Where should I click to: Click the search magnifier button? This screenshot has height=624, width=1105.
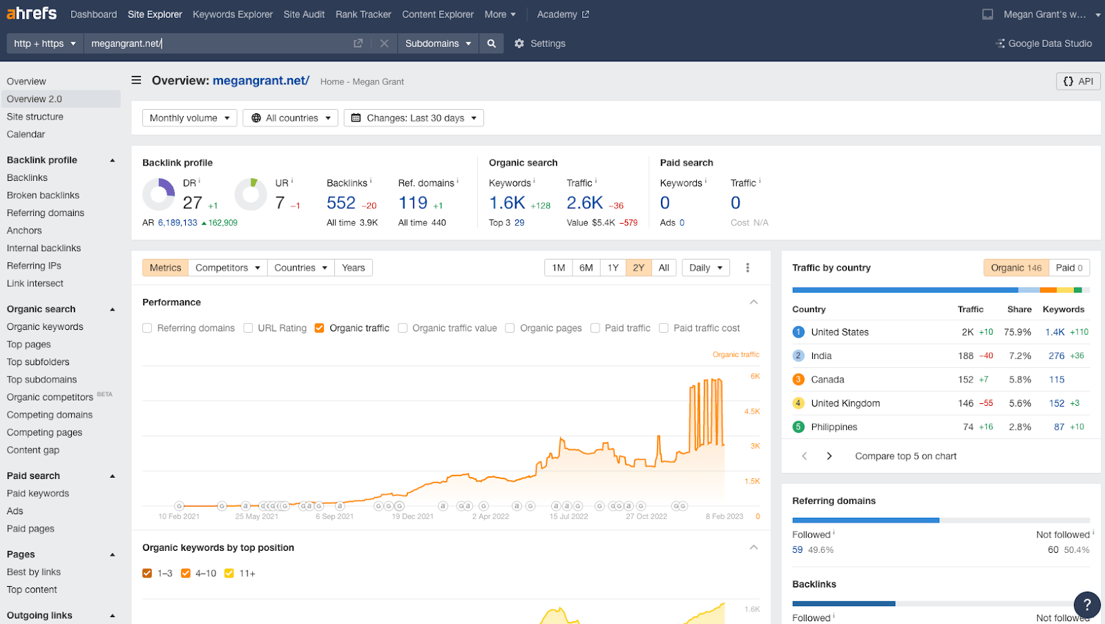click(x=491, y=43)
